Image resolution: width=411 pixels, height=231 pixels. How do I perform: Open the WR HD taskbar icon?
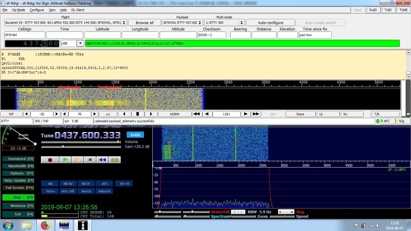pyautogui.click(x=64, y=225)
